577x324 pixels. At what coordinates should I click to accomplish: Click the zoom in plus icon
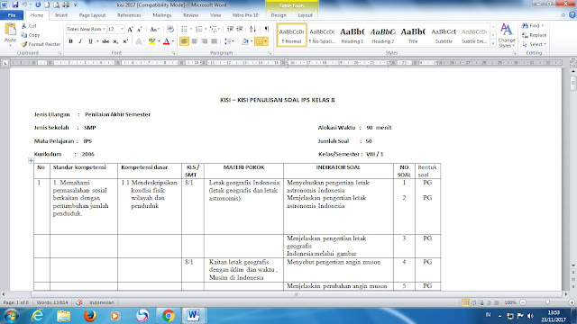click(572, 302)
